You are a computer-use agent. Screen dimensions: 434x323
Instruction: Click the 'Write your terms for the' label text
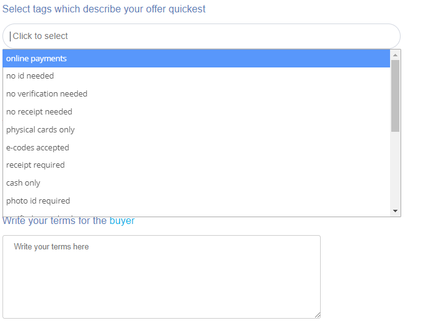pyautogui.click(x=54, y=221)
